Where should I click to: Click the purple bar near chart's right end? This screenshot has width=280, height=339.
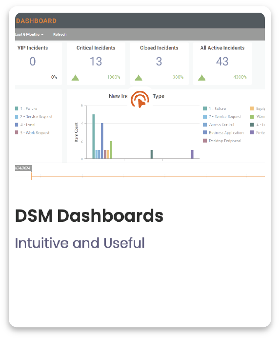coord(192,154)
